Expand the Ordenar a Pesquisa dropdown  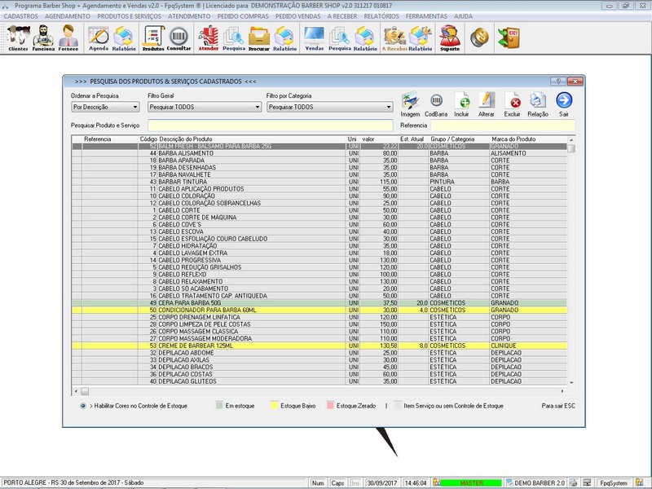135,107
